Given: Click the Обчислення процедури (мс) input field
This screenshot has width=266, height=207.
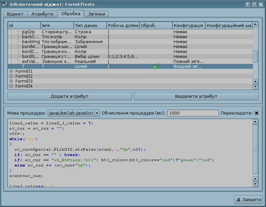Looking at the screenshot, I should tap(193, 113).
